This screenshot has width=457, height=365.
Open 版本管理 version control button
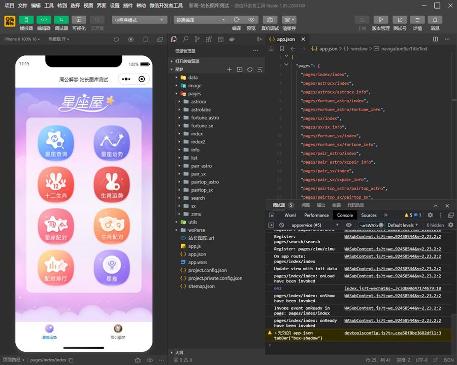coord(380,20)
